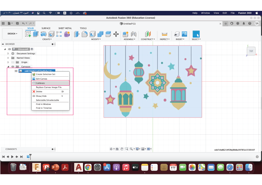Select the Extrude tool
The image size is (262, 185).
[36, 34]
